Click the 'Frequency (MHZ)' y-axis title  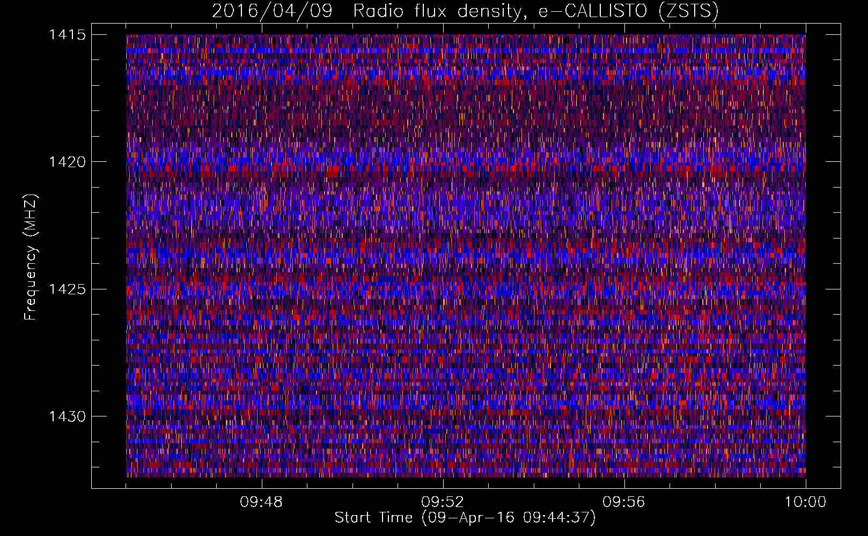(x=31, y=257)
